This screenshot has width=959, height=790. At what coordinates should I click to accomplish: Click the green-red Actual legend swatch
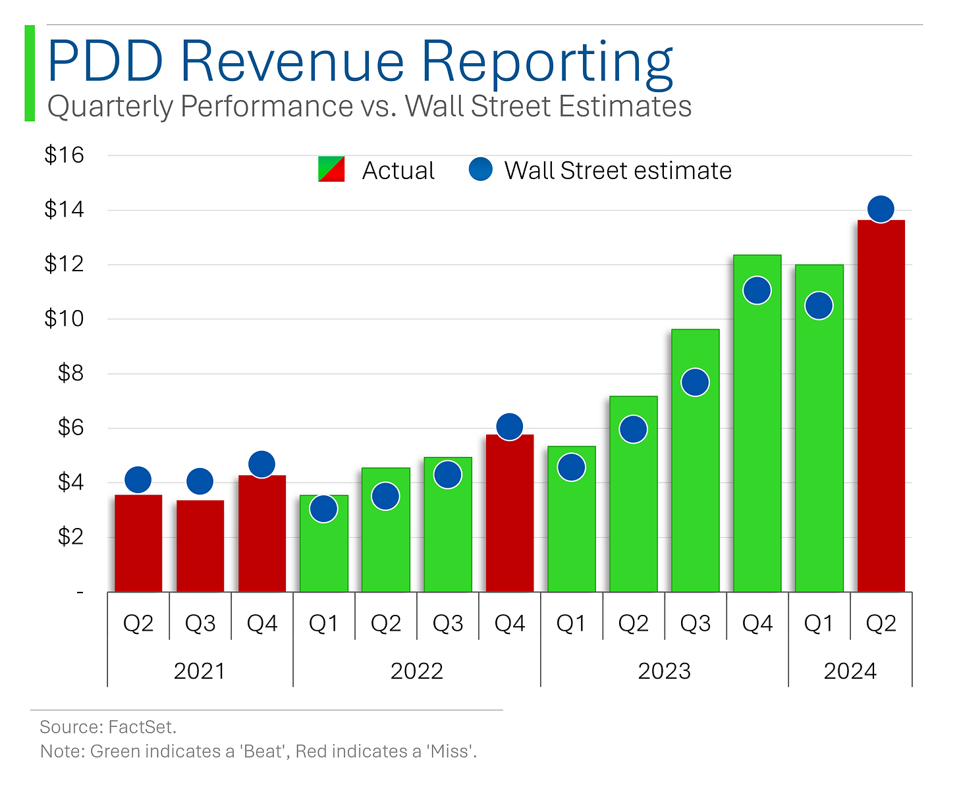pos(331,169)
